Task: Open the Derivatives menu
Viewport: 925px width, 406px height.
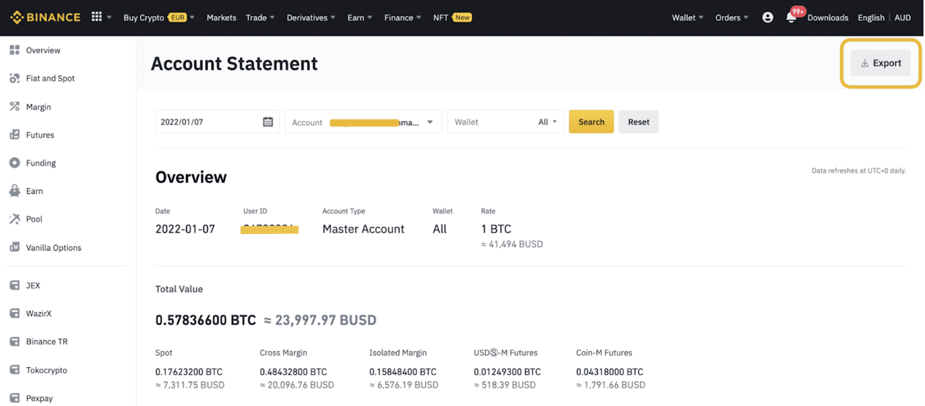Action: (x=310, y=17)
